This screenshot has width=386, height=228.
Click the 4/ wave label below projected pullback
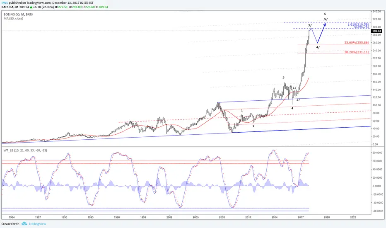318,47
